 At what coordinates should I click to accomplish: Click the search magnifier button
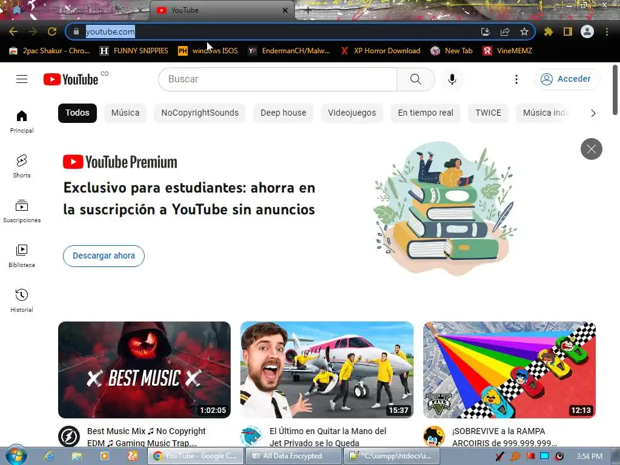(415, 79)
